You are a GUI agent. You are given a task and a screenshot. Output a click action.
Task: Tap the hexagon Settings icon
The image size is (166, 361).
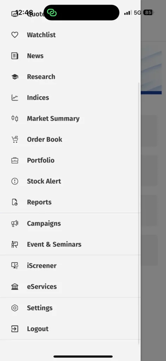15,308
